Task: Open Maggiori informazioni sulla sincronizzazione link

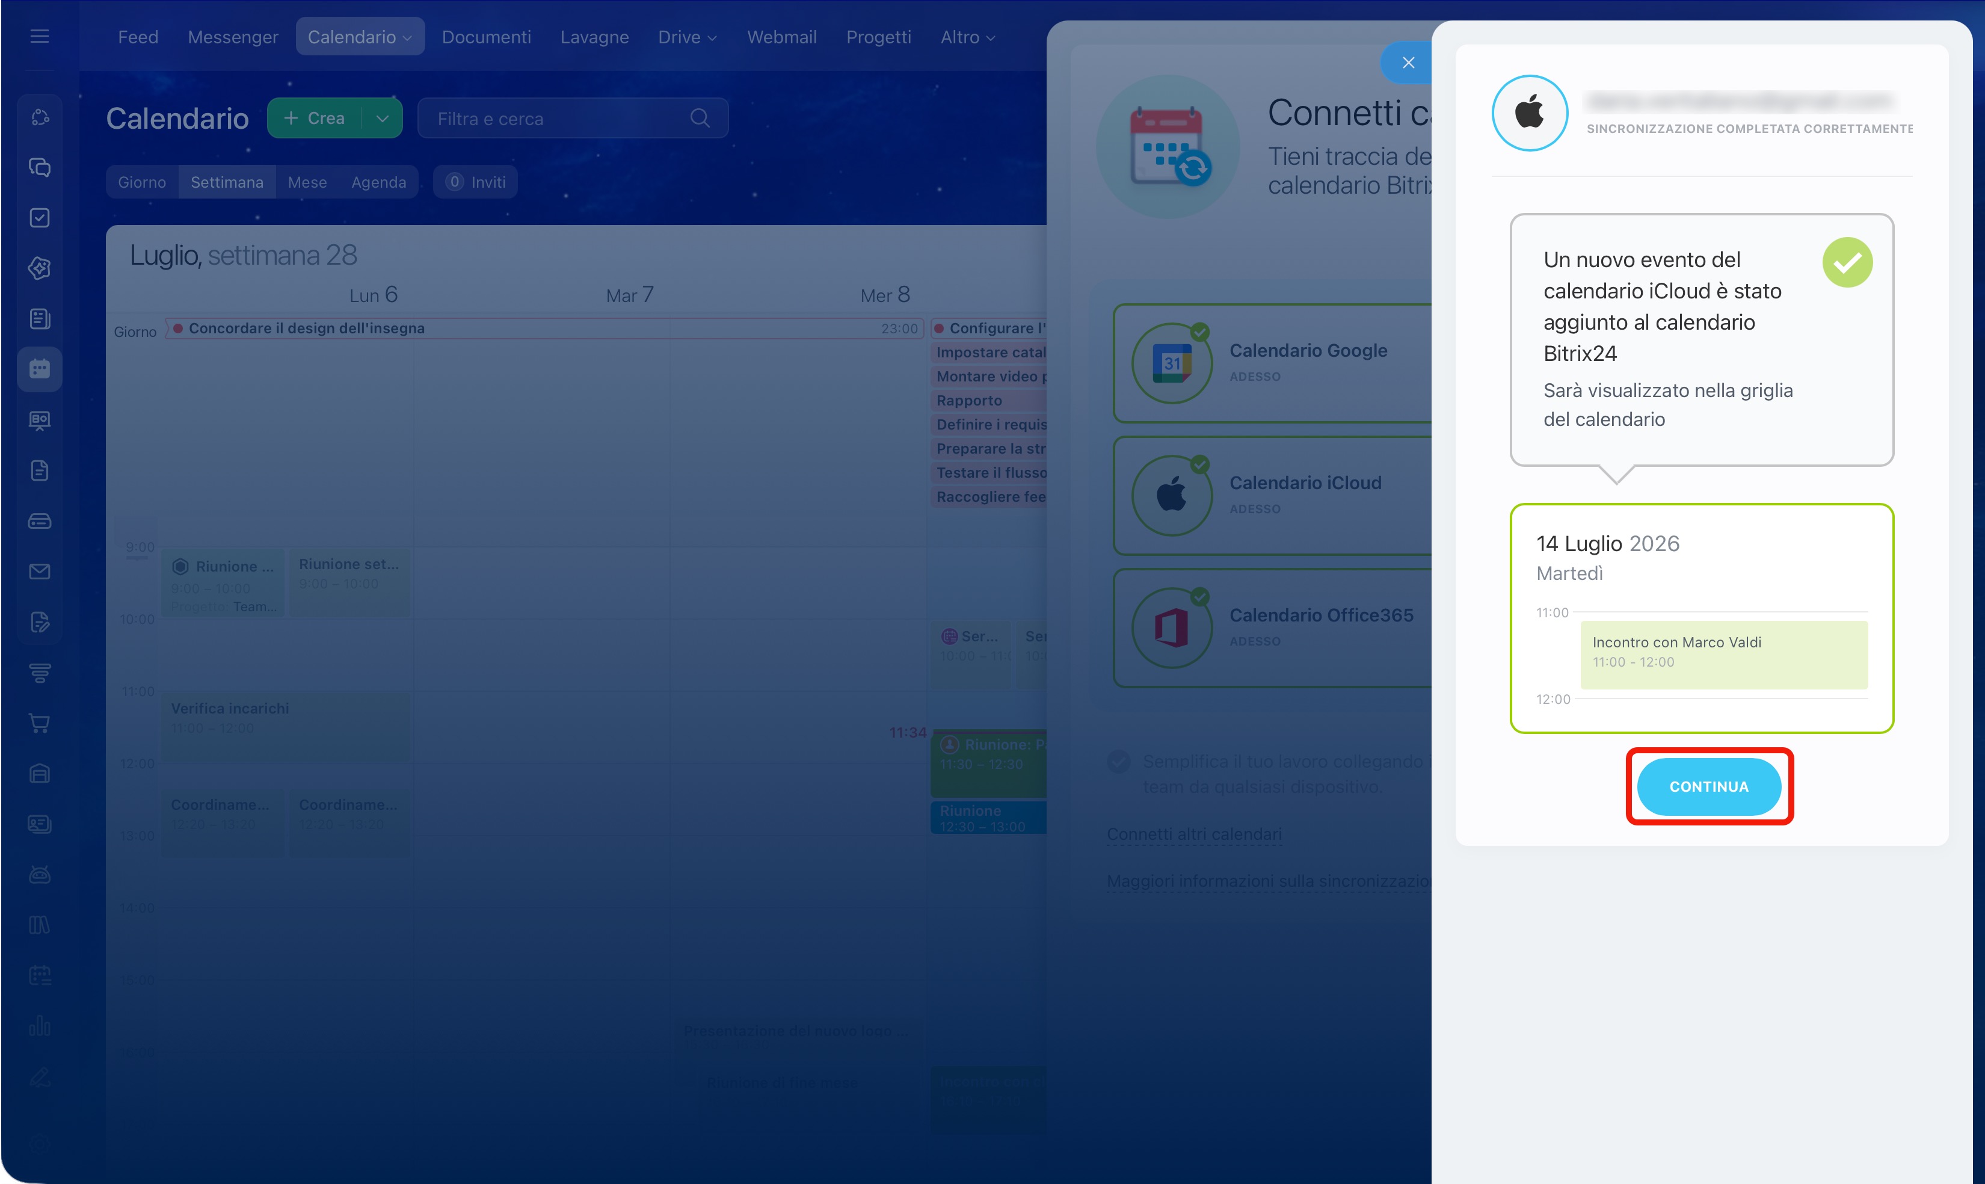Action: click(x=1268, y=881)
